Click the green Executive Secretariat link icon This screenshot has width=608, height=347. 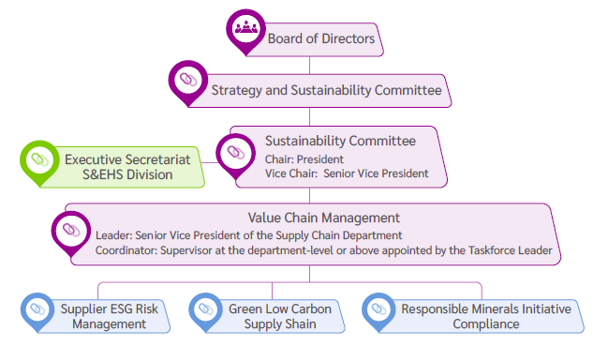coord(39,160)
